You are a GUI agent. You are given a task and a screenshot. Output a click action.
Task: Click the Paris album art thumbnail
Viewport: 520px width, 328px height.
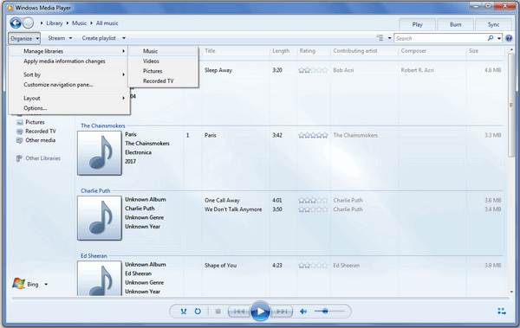point(100,153)
